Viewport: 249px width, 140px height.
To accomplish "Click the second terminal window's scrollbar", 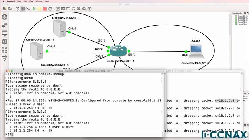I will click(x=242, y=104).
